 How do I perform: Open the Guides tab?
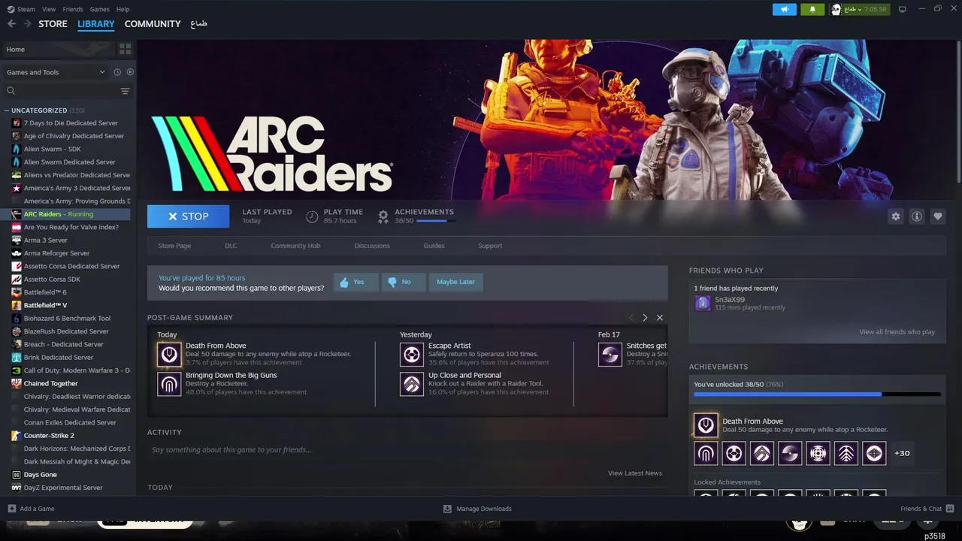434,246
